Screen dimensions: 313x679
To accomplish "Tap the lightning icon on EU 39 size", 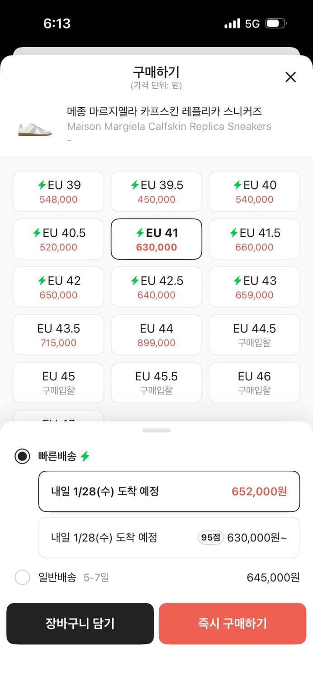I will click(x=42, y=185).
